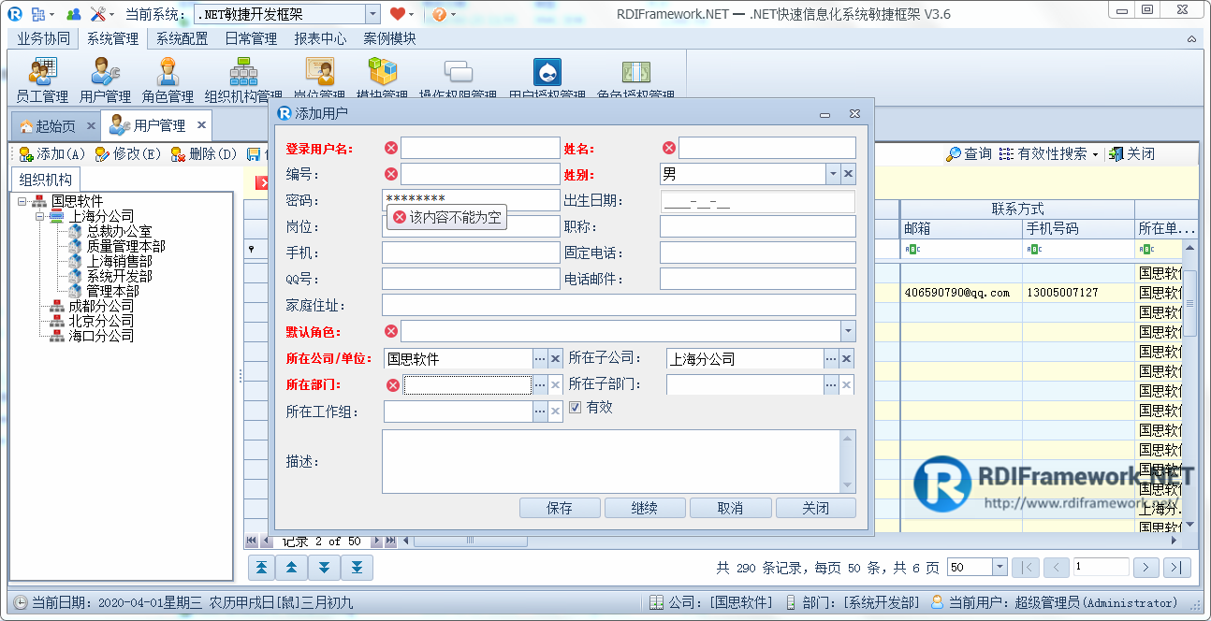Select 成都分公司 in tree
This screenshot has height=621, width=1211.
click(x=101, y=306)
